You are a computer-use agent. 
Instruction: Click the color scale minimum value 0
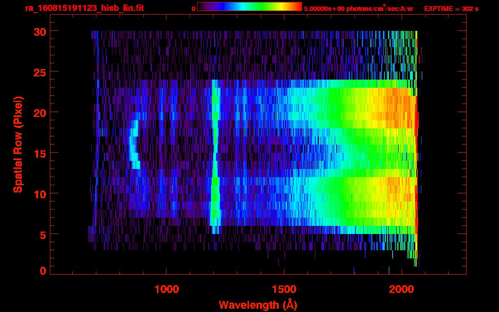pos(193,9)
